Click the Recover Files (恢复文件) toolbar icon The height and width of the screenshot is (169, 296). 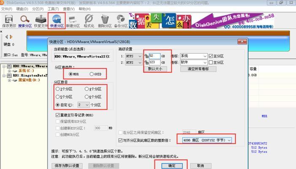pyautogui.click(x=41, y=21)
